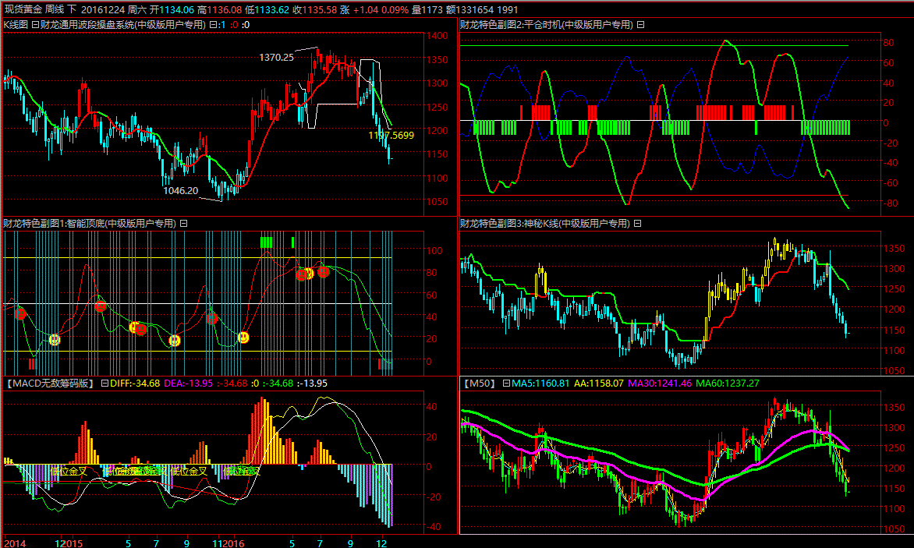Click the amount value 额1331654
The width and height of the screenshot is (914, 548).
(x=470, y=9)
